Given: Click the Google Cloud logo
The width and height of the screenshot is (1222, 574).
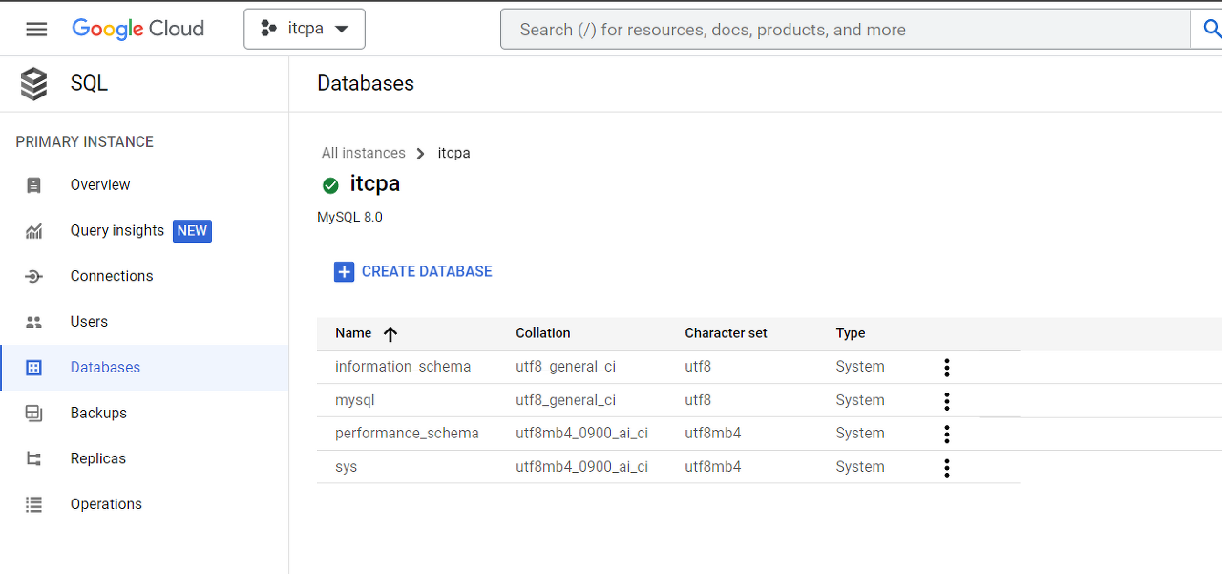Looking at the screenshot, I should (138, 29).
